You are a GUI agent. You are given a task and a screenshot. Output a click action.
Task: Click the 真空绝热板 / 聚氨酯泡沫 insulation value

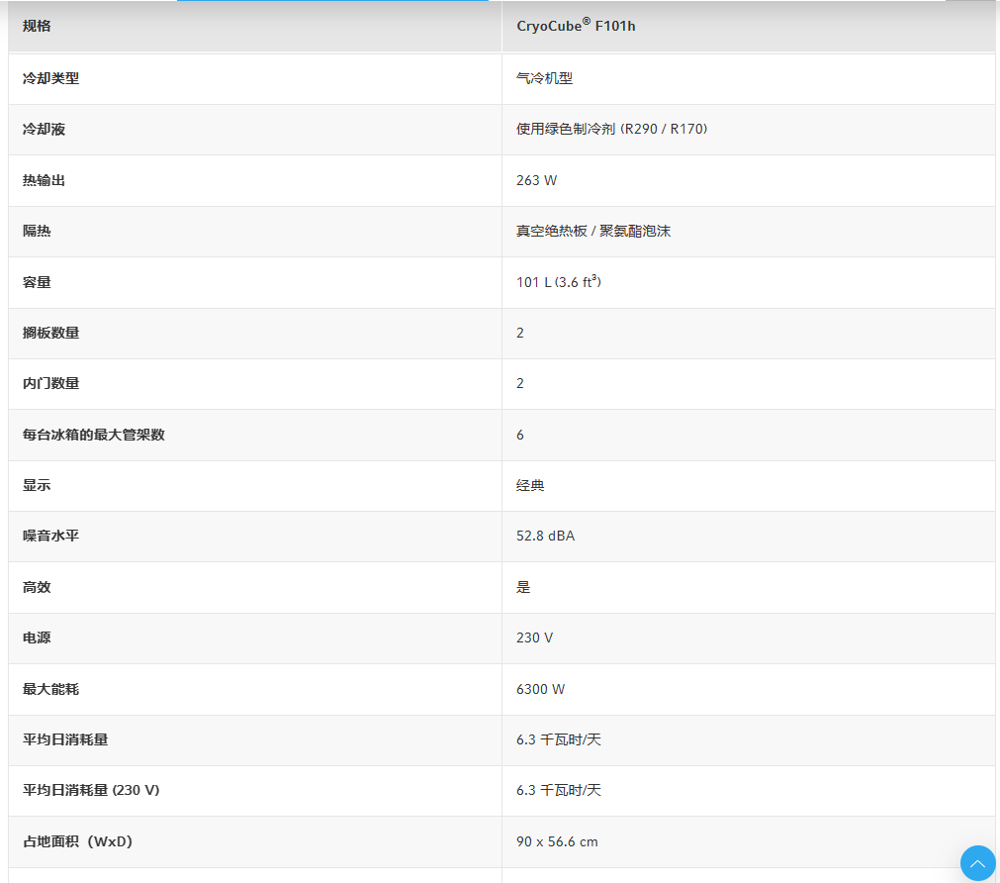(x=593, y=231)
